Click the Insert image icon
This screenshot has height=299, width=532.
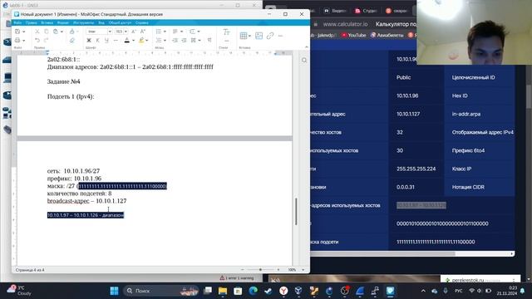tap(259, 36)
